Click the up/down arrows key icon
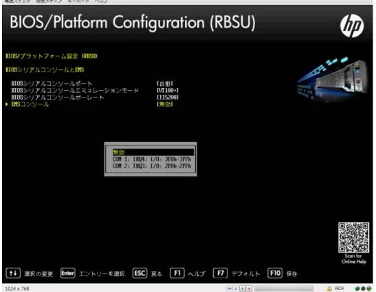The image size is (376, 292). point(13,273)
